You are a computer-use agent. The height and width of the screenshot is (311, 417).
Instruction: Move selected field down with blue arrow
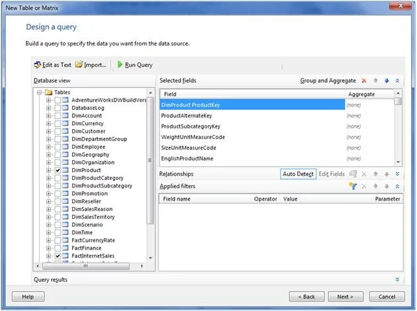[387, 81]
